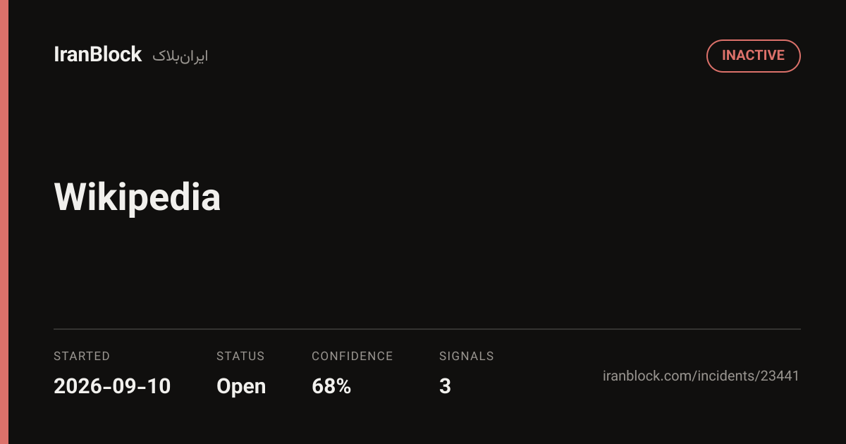Click the incident number 23441 in URL

point(780,376)
